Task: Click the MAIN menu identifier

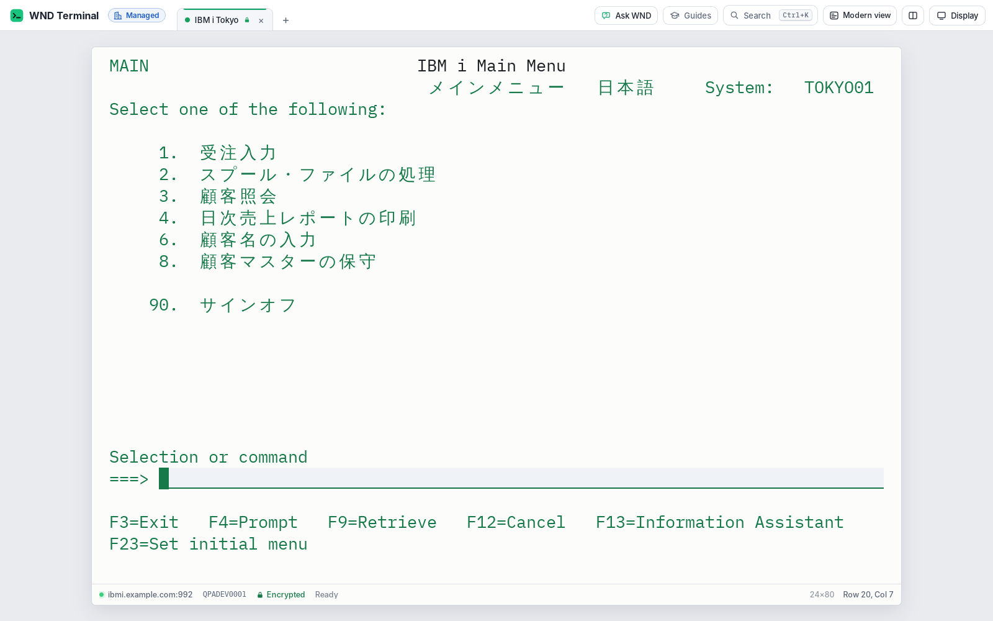Action: coord(129,66)
